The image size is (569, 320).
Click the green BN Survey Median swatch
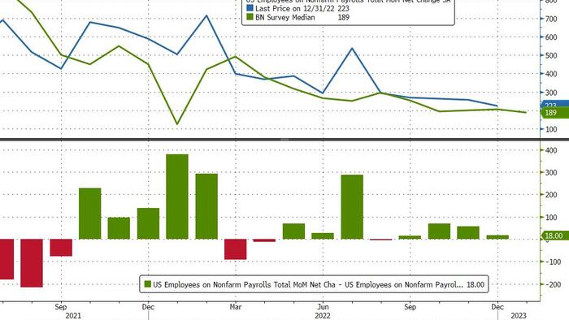coord(250,17)
